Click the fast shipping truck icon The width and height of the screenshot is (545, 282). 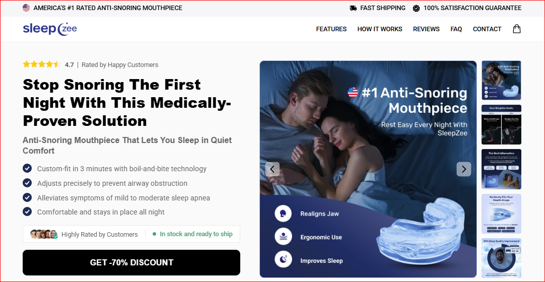[x=353, y=8]
